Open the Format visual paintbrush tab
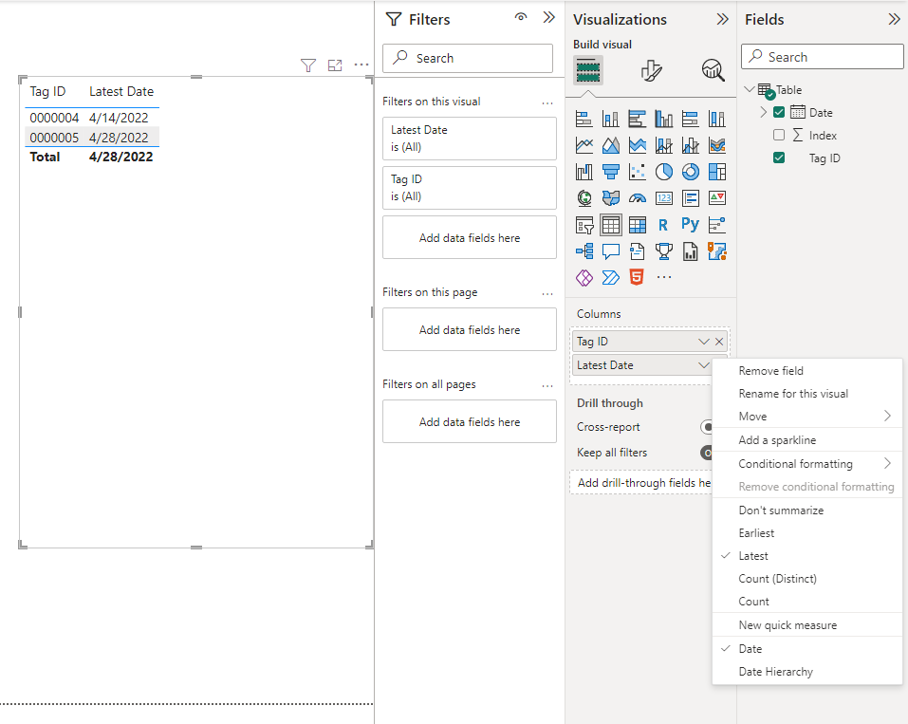908x724 pixels. [651, 70]
